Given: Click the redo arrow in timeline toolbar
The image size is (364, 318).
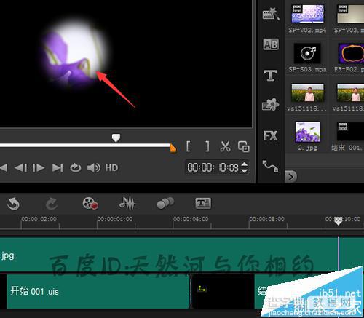Looking at the screenshot, I should click(52, 204).
